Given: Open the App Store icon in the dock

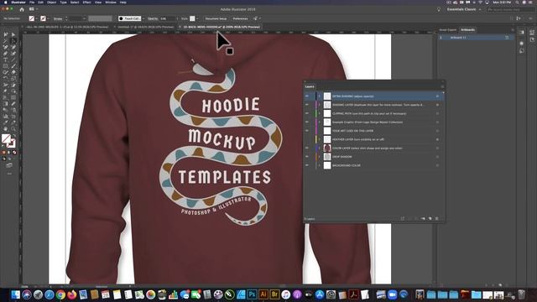Looking at the screenshot, I should [320, 294].
